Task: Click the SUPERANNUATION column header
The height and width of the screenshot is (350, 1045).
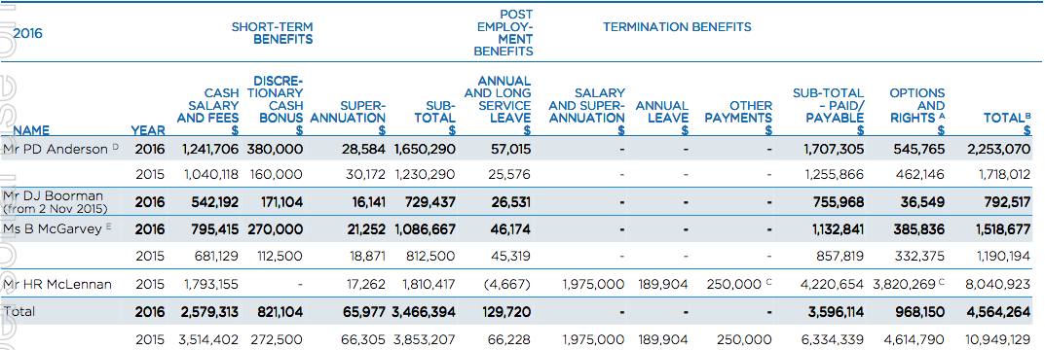Action: pos(348,119)
